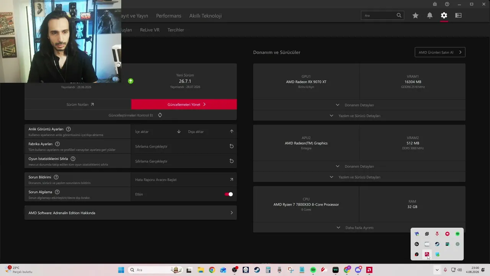
Task: Click Güncelleştirmeleri Kontrol Et
Action: 131,115
